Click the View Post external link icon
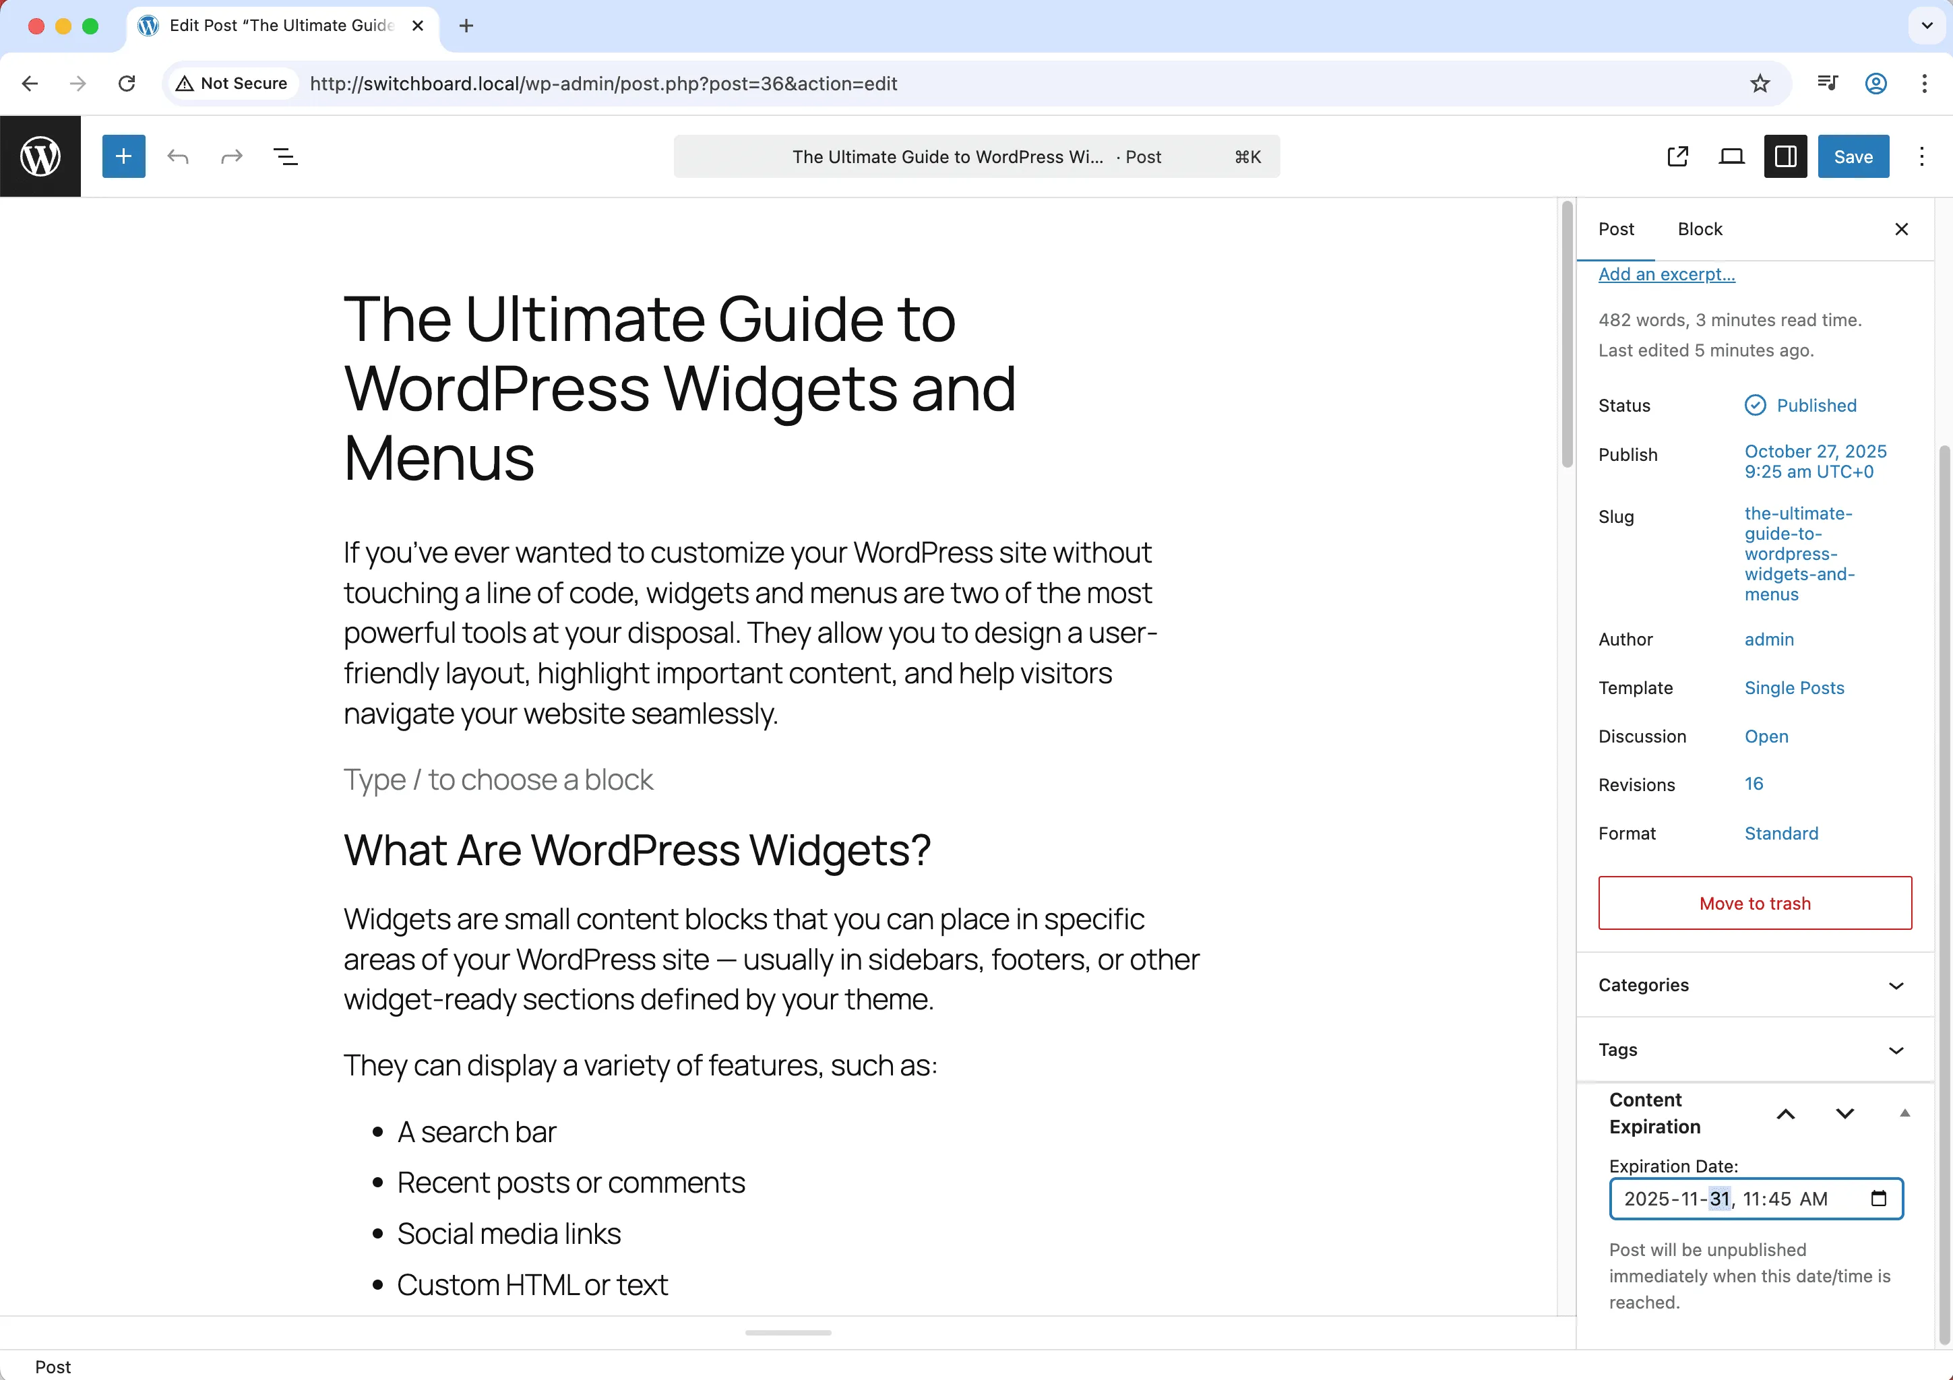 [x=1677, y=156]
